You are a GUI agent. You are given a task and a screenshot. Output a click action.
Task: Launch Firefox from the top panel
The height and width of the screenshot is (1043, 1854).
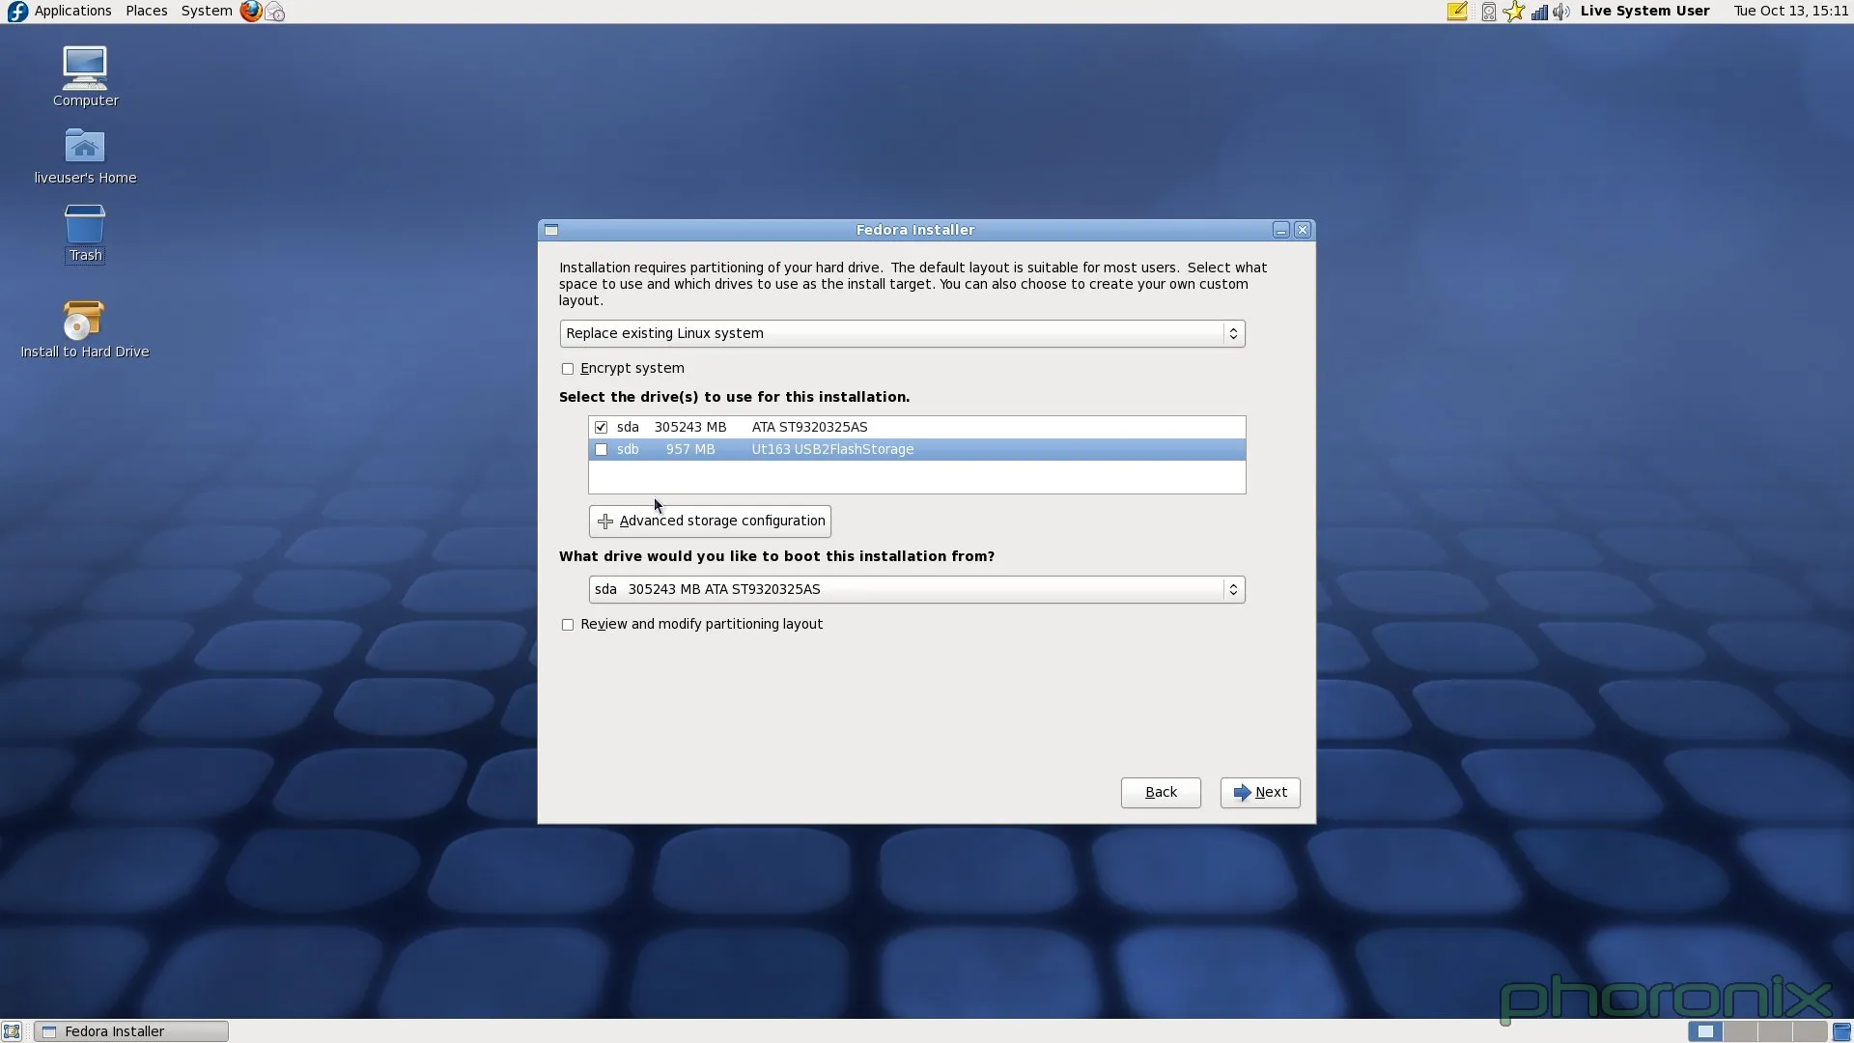click(251, 11)
